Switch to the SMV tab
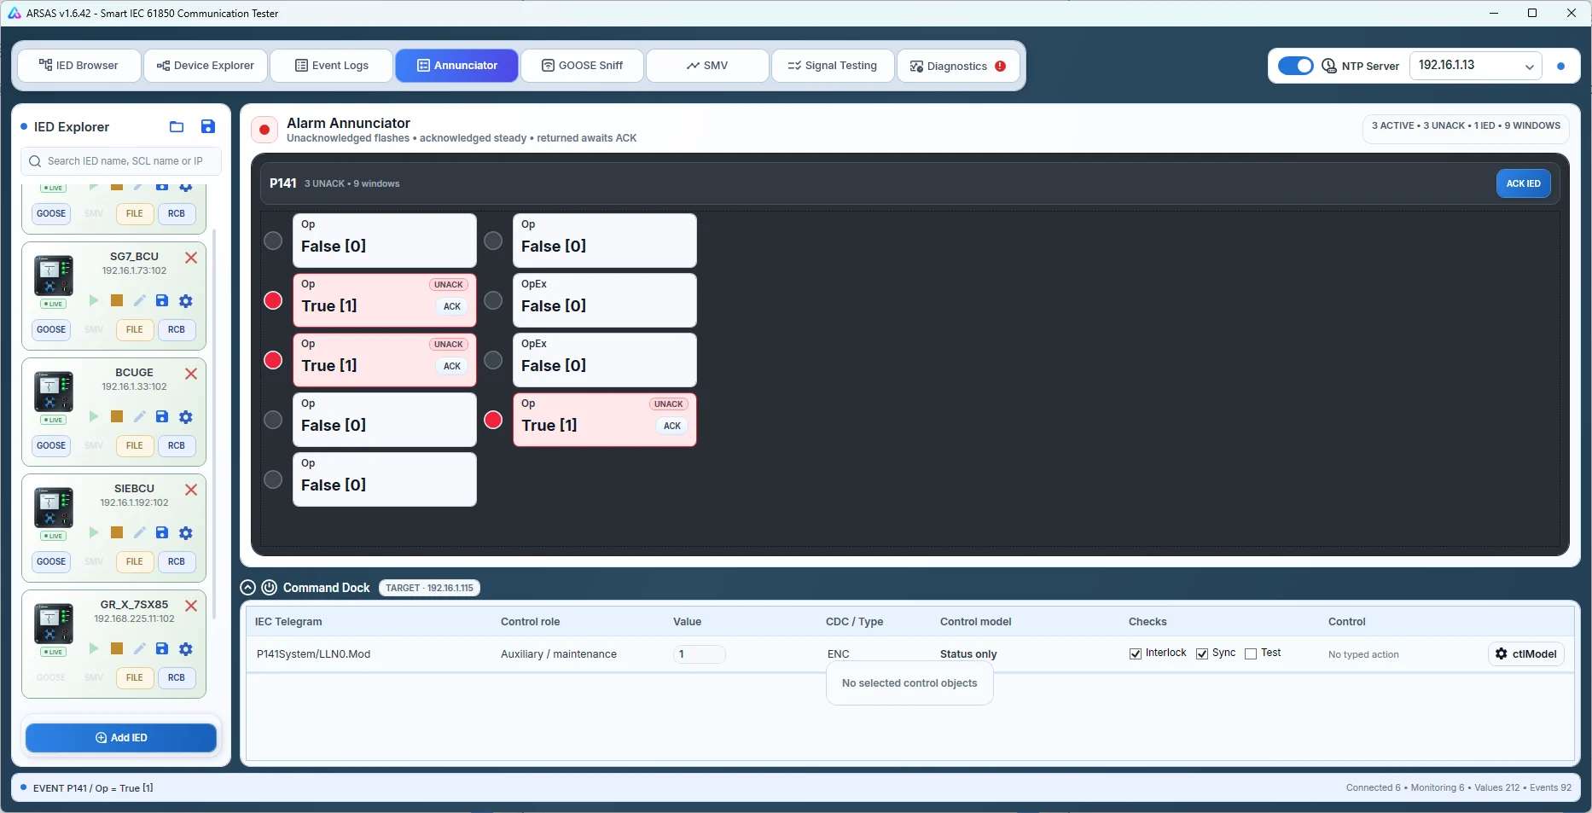Image resolution: width=1592 pixels, height=813 pixels. coord(707,66)
